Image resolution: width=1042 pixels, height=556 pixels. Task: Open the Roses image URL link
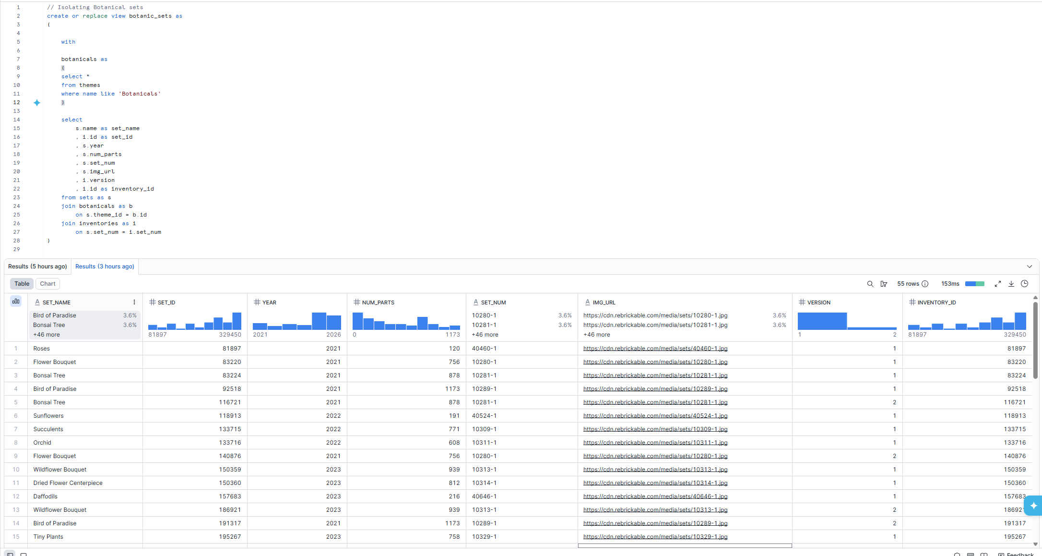click(x=655, y=349)
